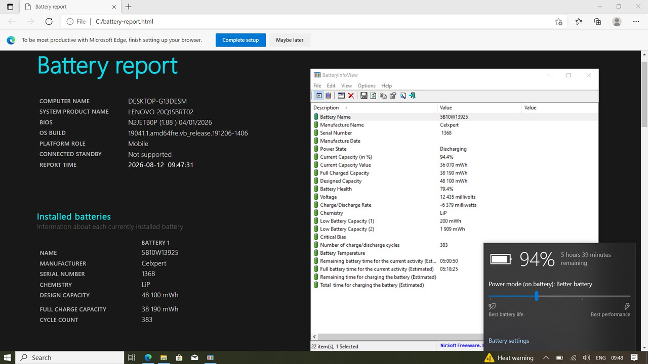Click the Find magnifier icon in BatteryInfoView toolbar
Image resolution: width=648 pixels, height=364 pixels.
point(403,96)
